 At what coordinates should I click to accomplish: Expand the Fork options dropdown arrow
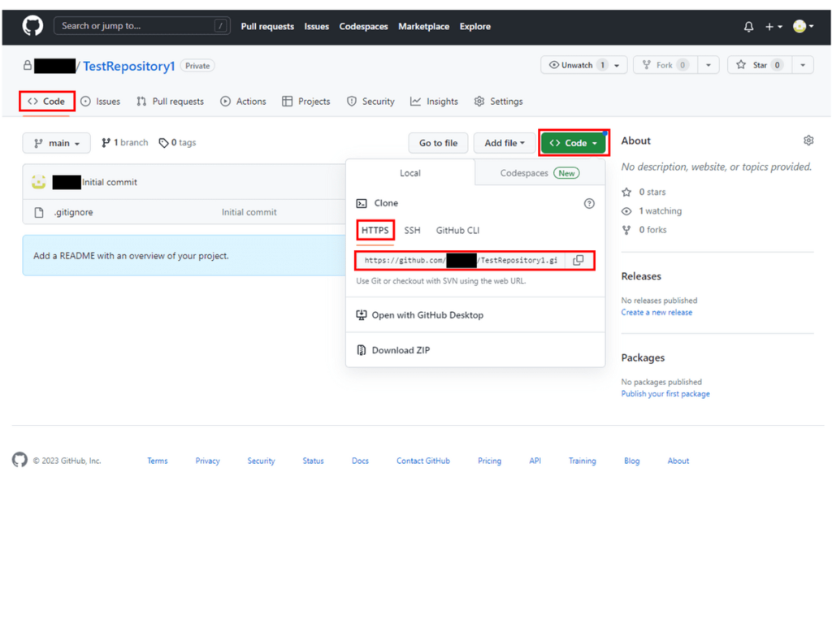[708, 65]
